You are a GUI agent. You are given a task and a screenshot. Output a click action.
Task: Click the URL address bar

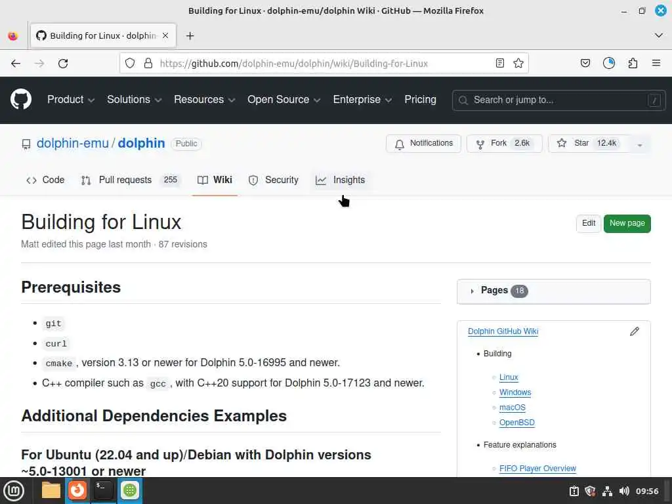[x=324, y=64]
